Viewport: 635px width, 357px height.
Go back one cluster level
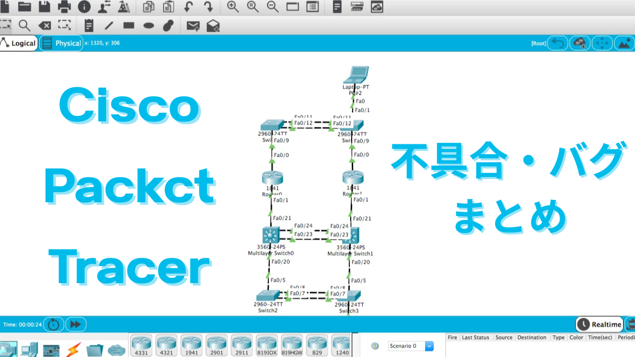(558, 44)
